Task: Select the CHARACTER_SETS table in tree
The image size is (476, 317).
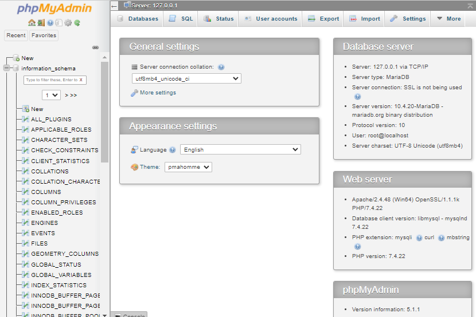Action: click(x=59, y=140)
